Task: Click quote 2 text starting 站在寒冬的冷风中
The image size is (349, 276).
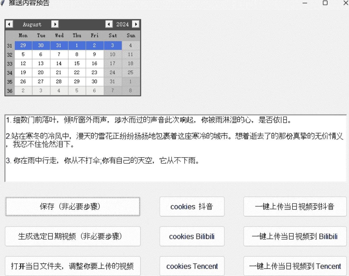Action: 174,140
